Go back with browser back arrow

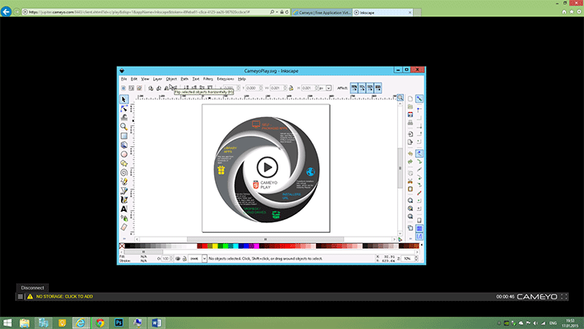pos(6,11)
